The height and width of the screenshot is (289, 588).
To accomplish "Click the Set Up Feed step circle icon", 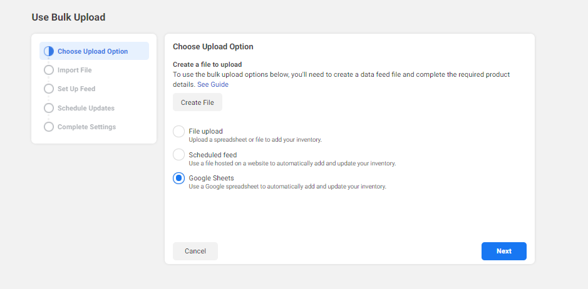I will (x=49, y=89).
